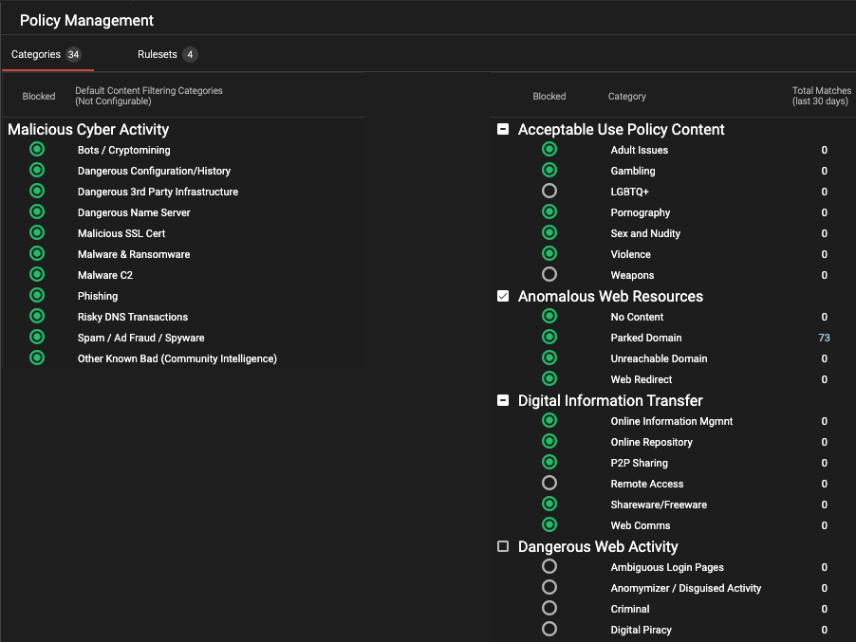Unblock the Gambling category
Viewport: 856px width, 642px height.
pyautogui.click(x=549, y=171)
